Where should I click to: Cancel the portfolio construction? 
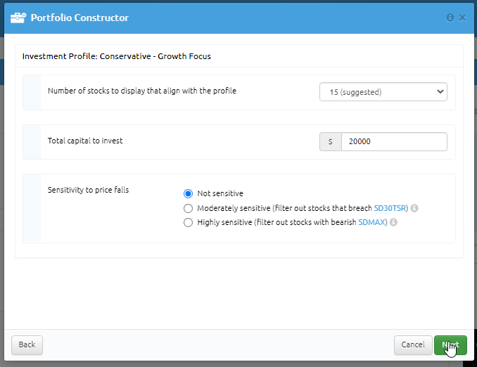click(413, 345)
